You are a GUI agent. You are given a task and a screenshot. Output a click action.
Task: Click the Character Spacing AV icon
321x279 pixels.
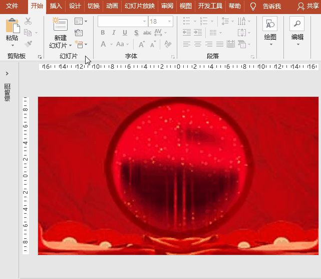click(158, 33)
